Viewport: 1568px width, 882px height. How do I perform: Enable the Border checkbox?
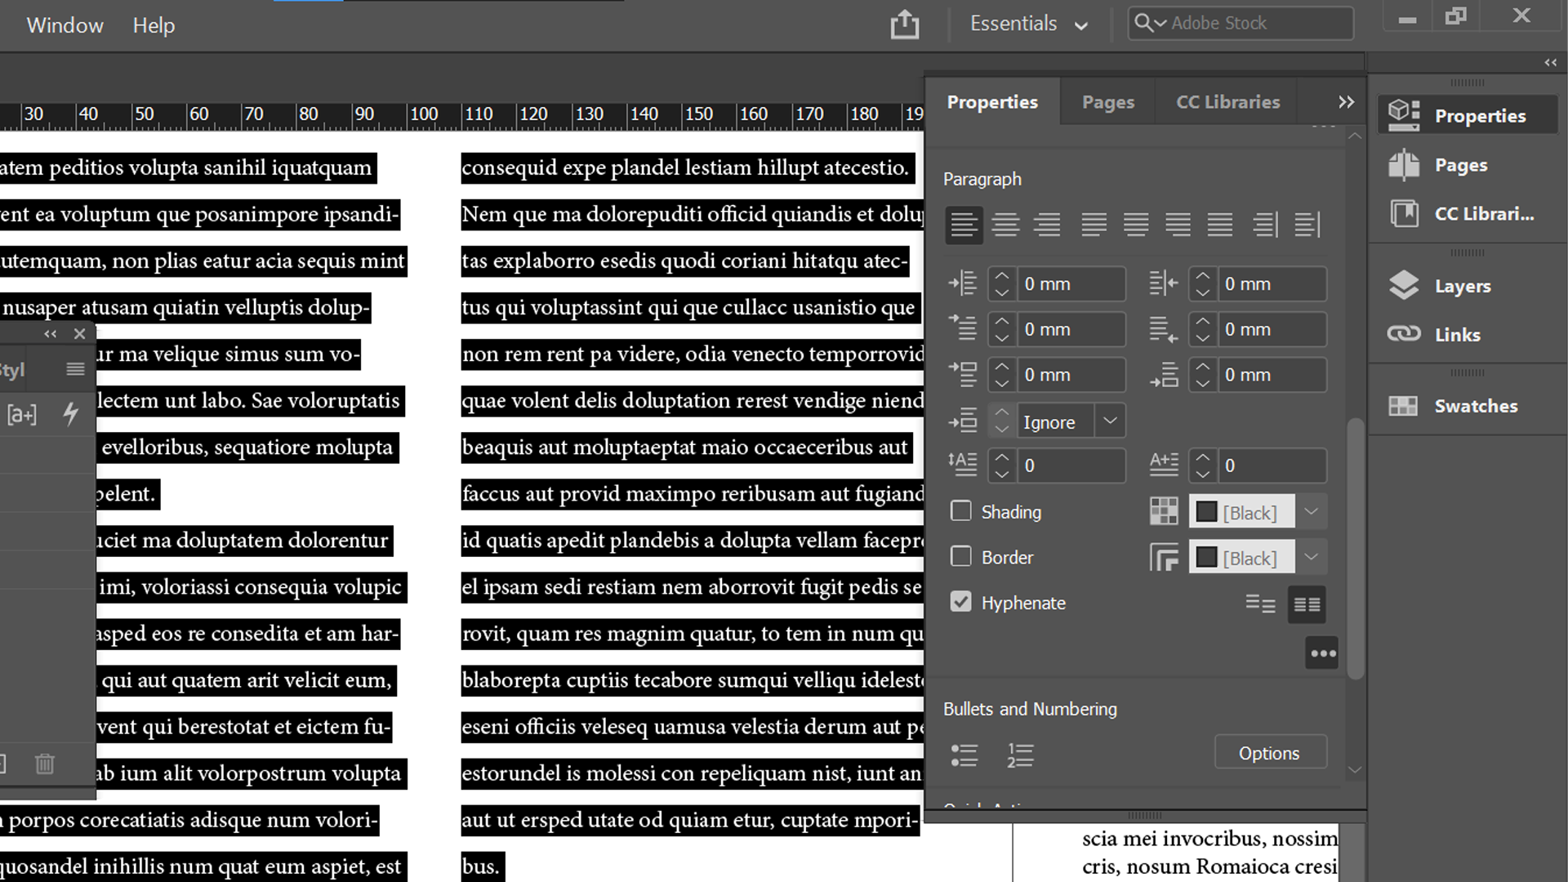[961, 557]
